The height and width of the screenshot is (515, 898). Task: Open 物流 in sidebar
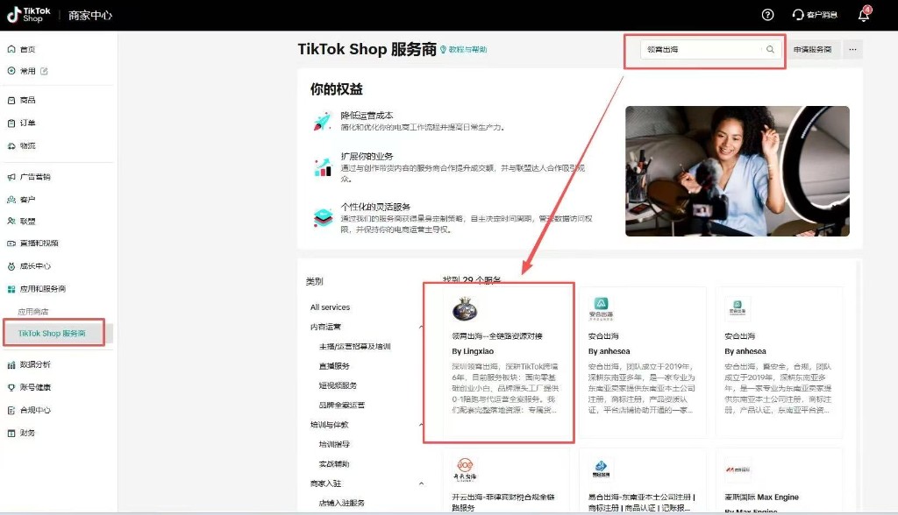point(27,146)
